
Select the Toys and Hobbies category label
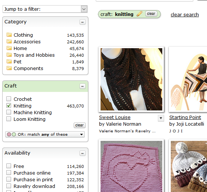(x=34, y=55)
